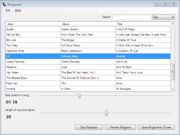Open the File menu
Viewport: 180px width, 135px height.
[8, 10]
